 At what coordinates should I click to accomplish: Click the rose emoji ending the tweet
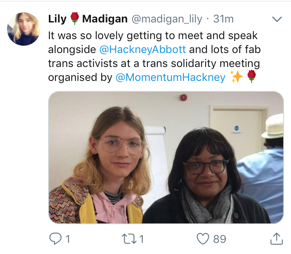coord(252,76)
